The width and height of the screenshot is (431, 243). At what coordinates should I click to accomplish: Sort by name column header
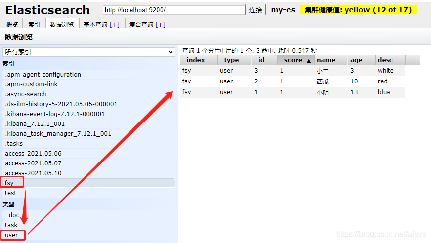tap(331, 60)
